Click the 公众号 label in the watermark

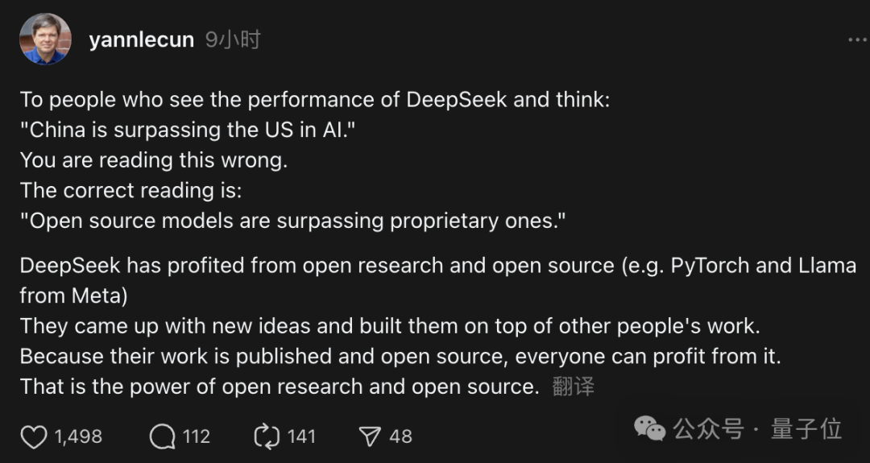[708, 429]
